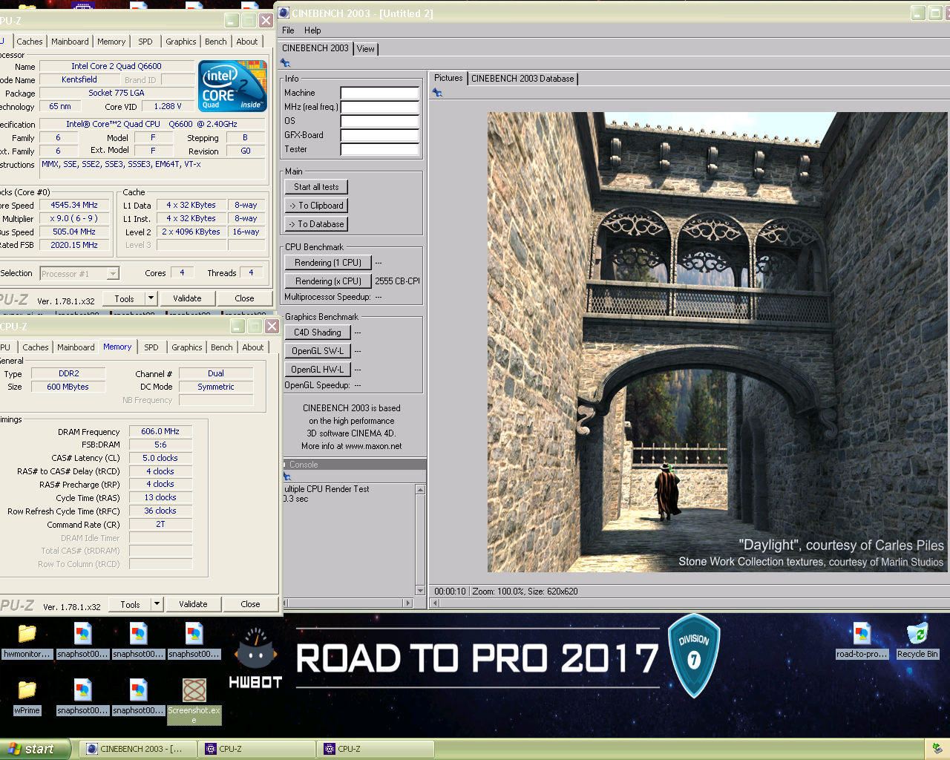
Task: Click the Tester input field
Action: pos(380,149)
